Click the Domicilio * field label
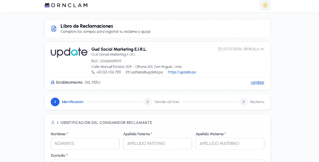The image size is (319, 162). (x=59, y=155)
